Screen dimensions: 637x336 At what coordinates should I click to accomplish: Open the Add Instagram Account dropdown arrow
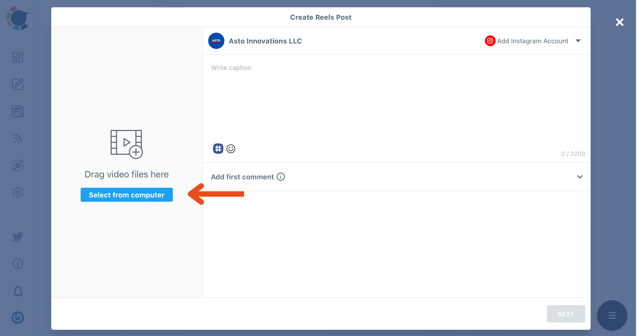(x=579, y=41)
